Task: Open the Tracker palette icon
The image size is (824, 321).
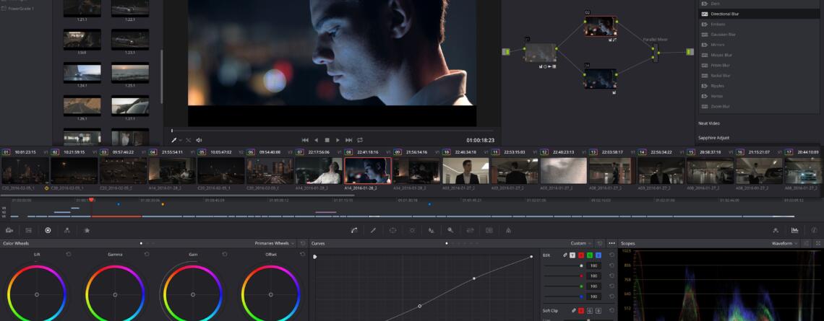Action: [412, 229]
